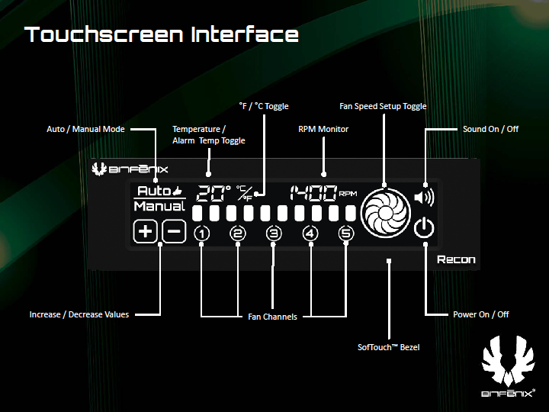The width and height of the screenshot is (549, 412).
Task: Click the 'RPM Monitor' label
Action: 323,129
